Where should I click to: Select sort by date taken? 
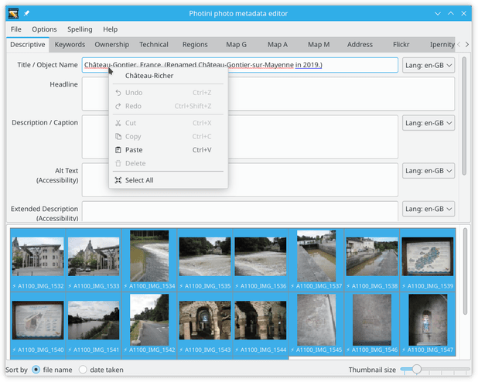tap(83, 370)
